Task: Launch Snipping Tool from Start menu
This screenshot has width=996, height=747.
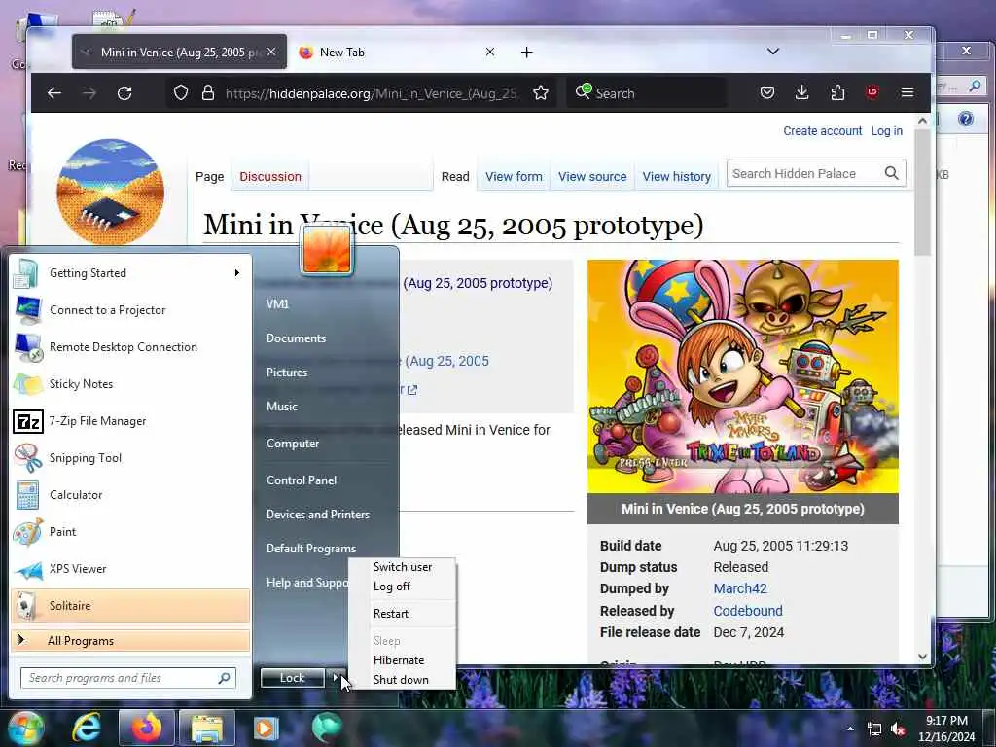Action: [130, 458]
